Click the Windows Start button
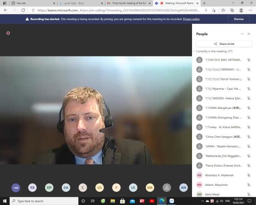 click(5, 201)
